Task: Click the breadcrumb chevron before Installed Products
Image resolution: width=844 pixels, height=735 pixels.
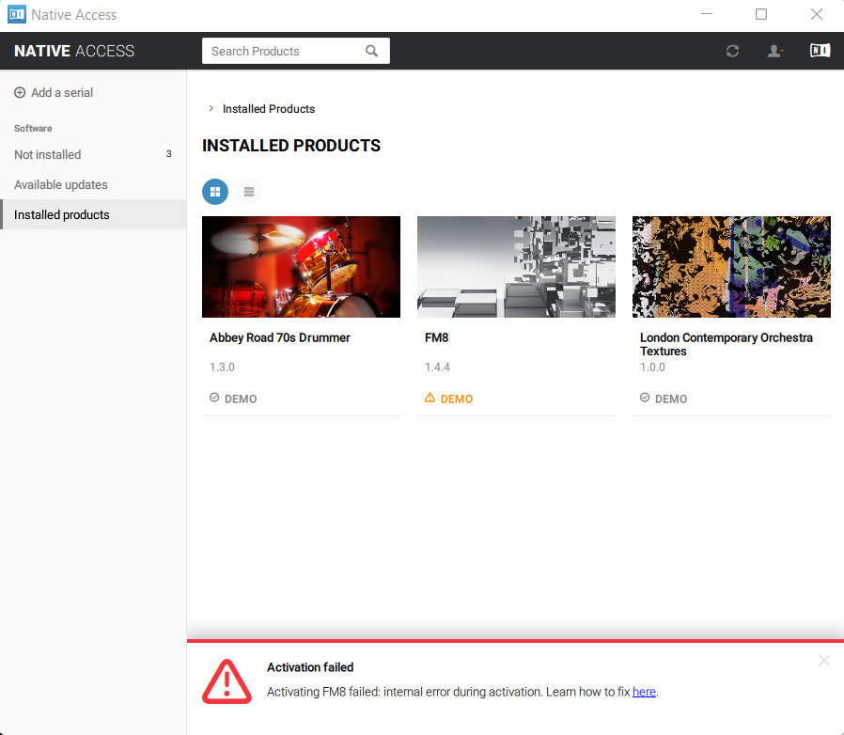Action: click(211, 109)
